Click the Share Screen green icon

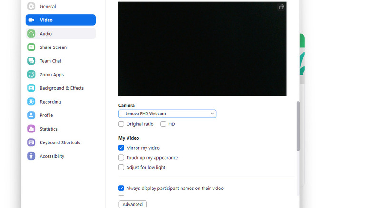31,47
